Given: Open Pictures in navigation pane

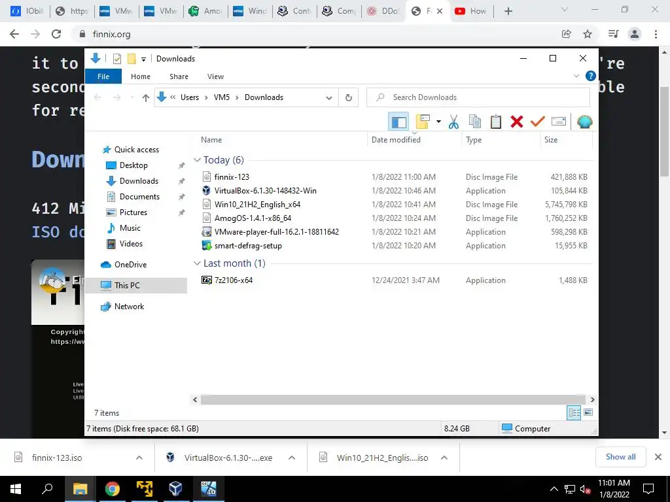Looking at the screenshot, I should click(133, 212).
